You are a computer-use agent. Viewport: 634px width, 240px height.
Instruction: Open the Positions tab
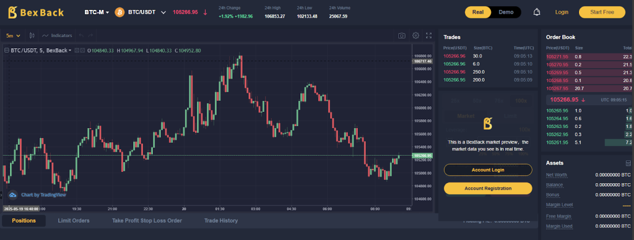pyautogui.click(x=24, y=221)
